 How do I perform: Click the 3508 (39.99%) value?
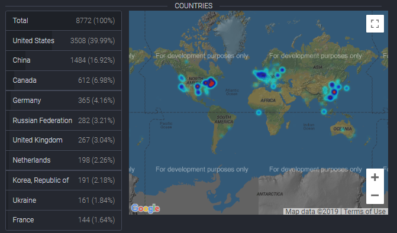(93, 41)
